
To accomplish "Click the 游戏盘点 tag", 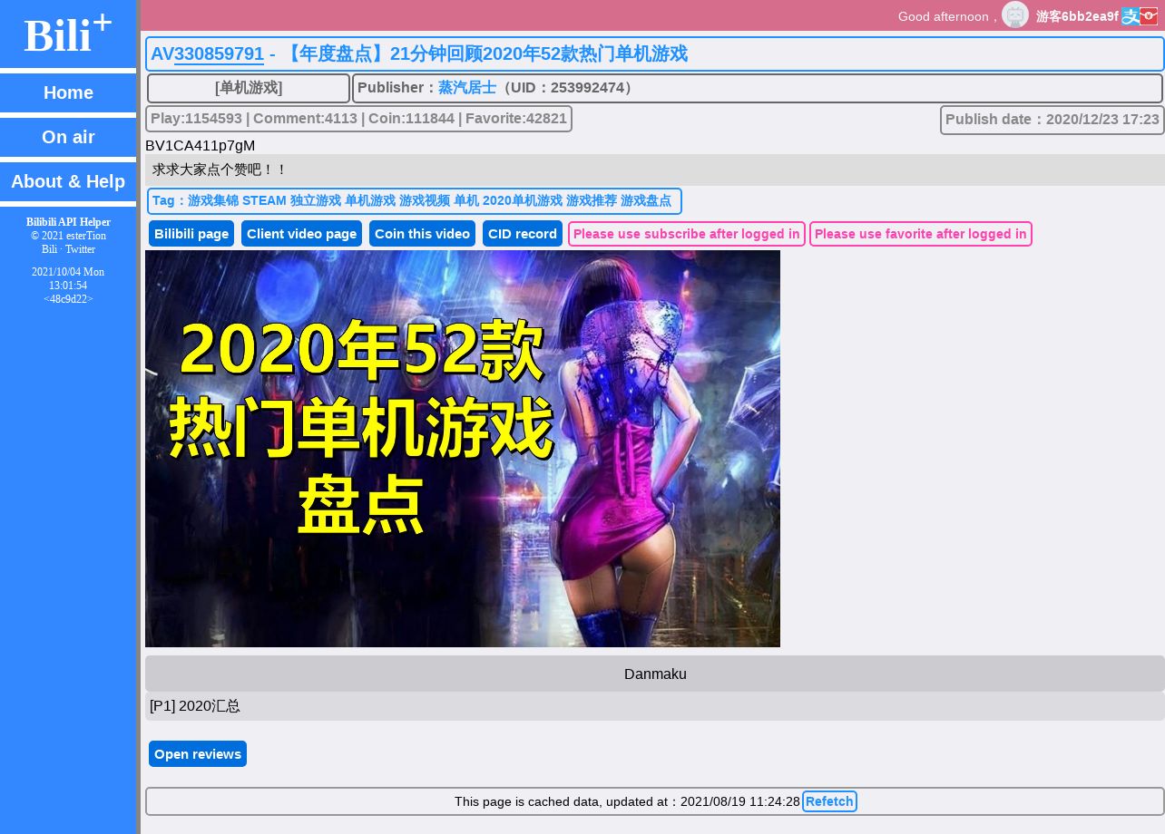I will [x=646, y=200].
